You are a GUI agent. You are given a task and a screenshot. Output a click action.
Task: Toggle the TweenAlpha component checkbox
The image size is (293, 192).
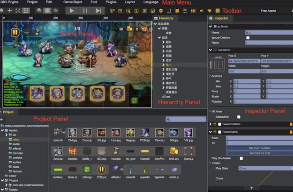220,132
